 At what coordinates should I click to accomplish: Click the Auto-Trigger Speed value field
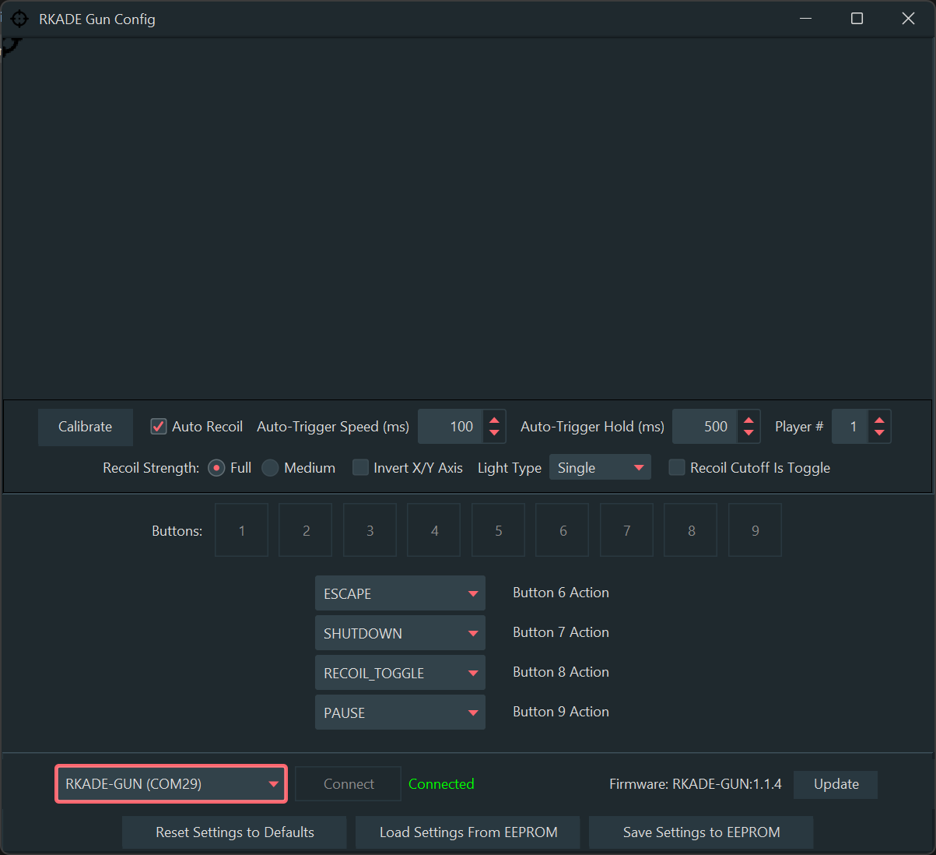[451, 427]
